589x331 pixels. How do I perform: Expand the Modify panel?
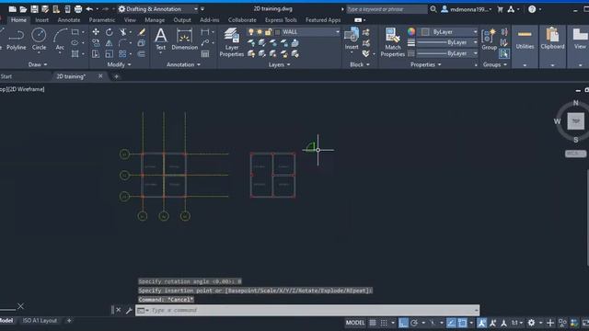click(119, 64)
